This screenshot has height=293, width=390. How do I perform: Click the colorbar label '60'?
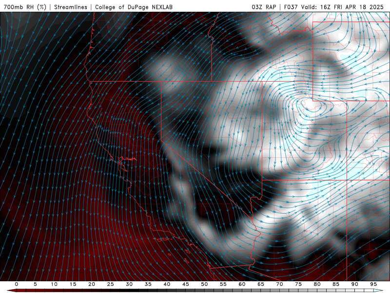[x=242, y=284]
